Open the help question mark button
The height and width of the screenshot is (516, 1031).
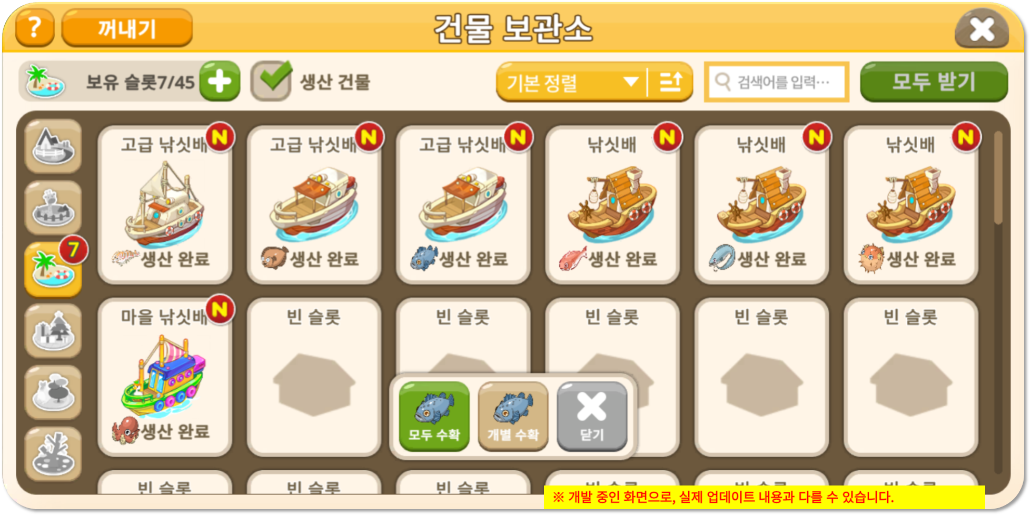coord(35,27)
